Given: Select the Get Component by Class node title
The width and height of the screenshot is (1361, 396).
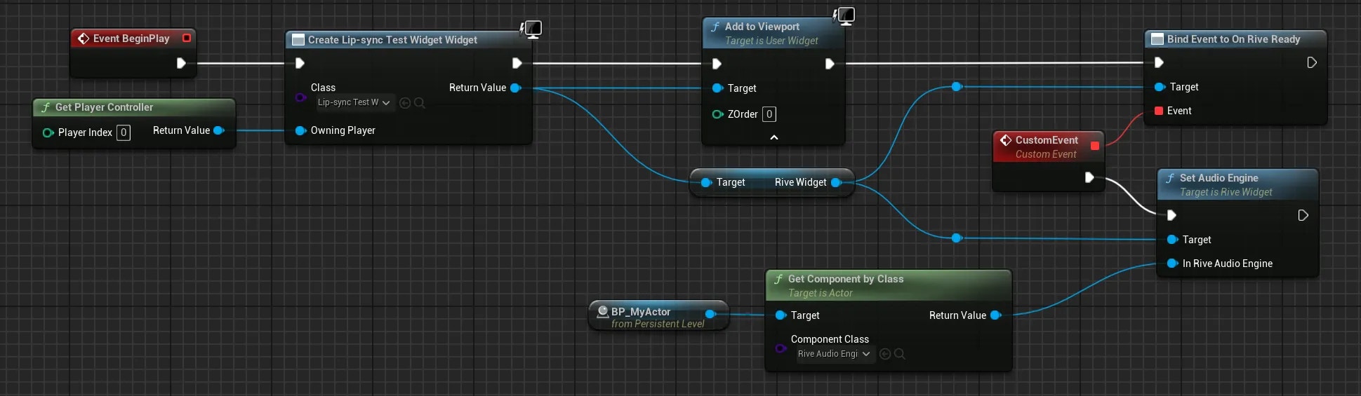Looking at the screenshot, I should [846, 279].
